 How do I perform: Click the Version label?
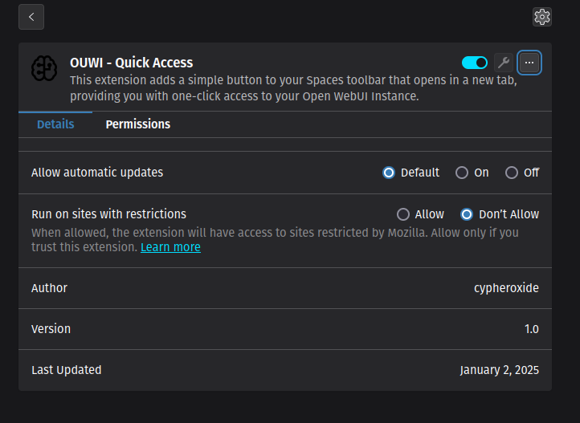click(x=51, y=329)
